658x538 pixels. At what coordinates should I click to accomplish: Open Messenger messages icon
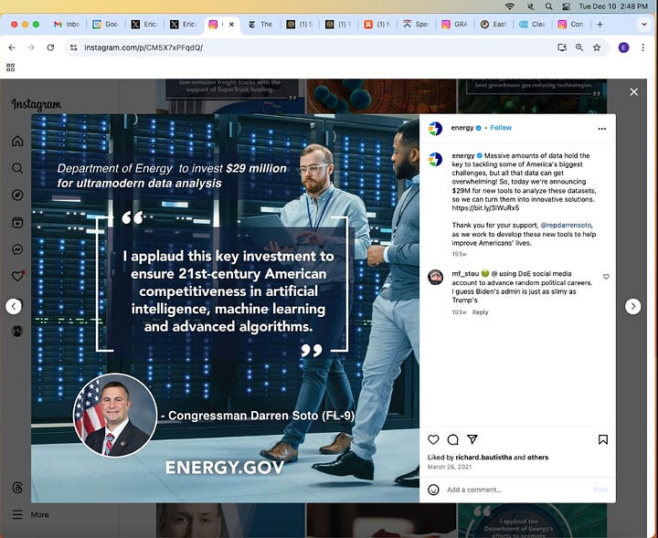(x=17, y=249)
